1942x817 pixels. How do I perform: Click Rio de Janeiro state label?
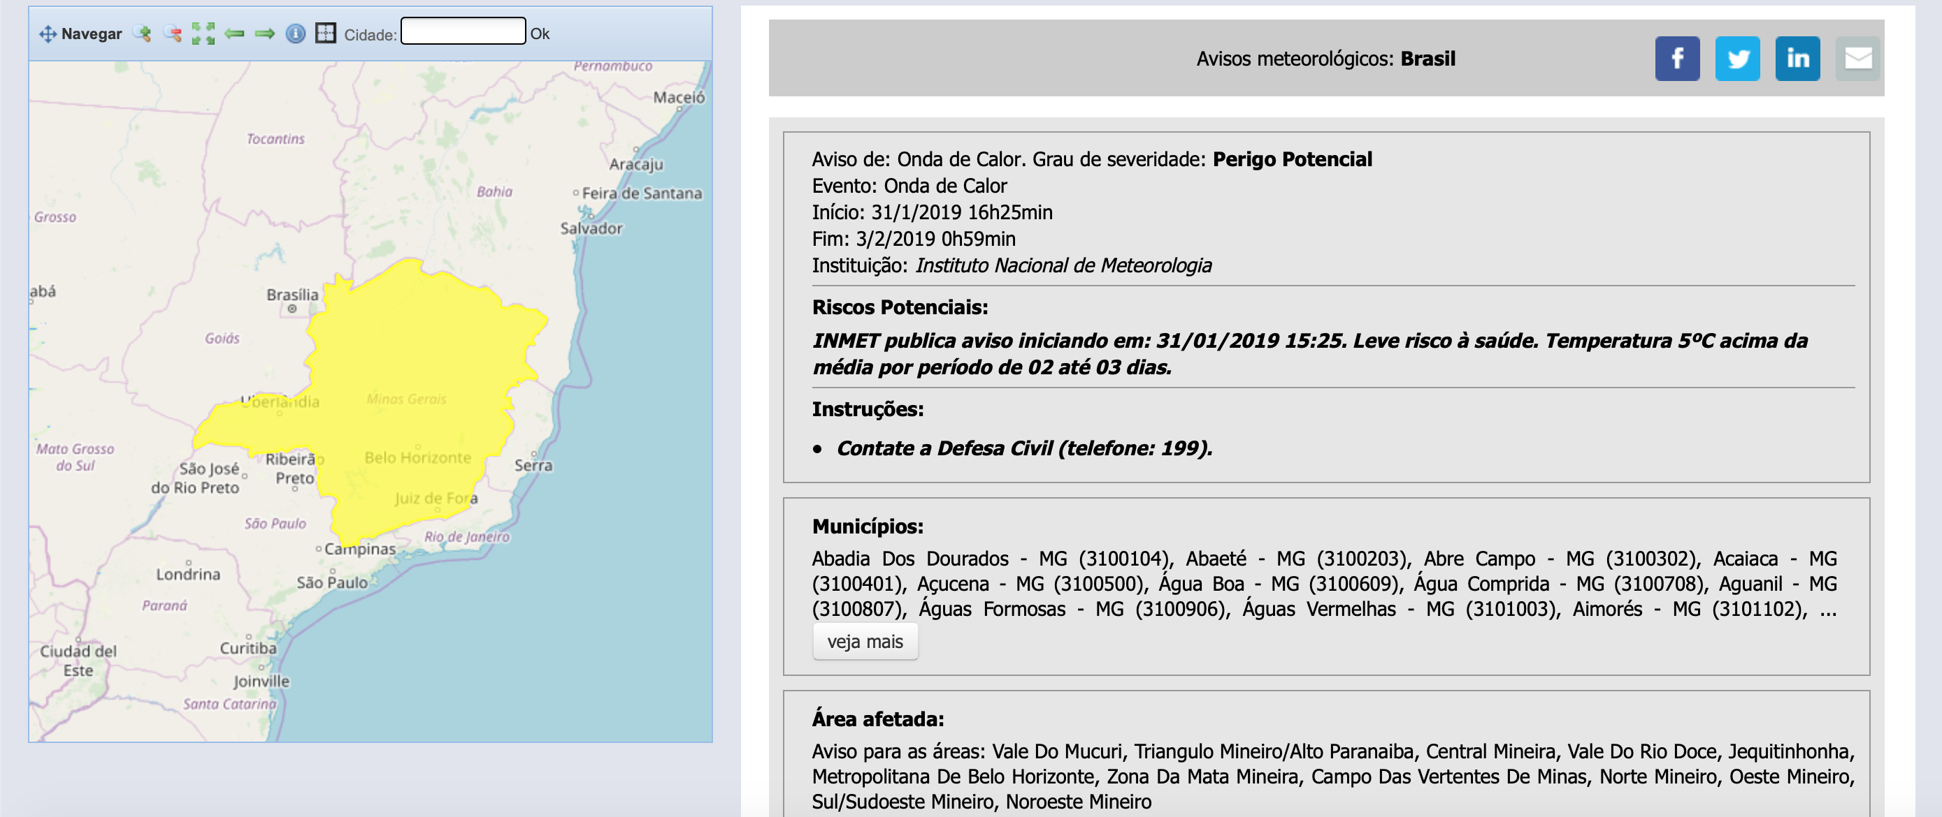pos(467,537)
